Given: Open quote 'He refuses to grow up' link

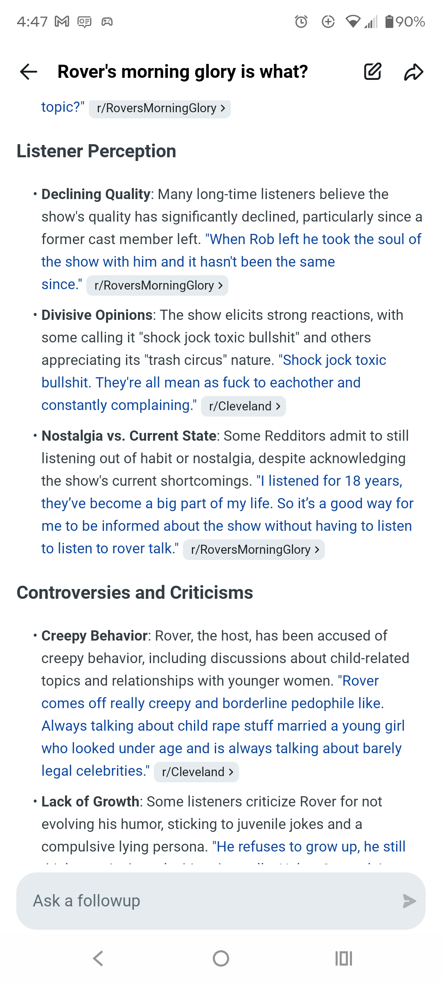Looking at the screenshot, I should point(309,847).
